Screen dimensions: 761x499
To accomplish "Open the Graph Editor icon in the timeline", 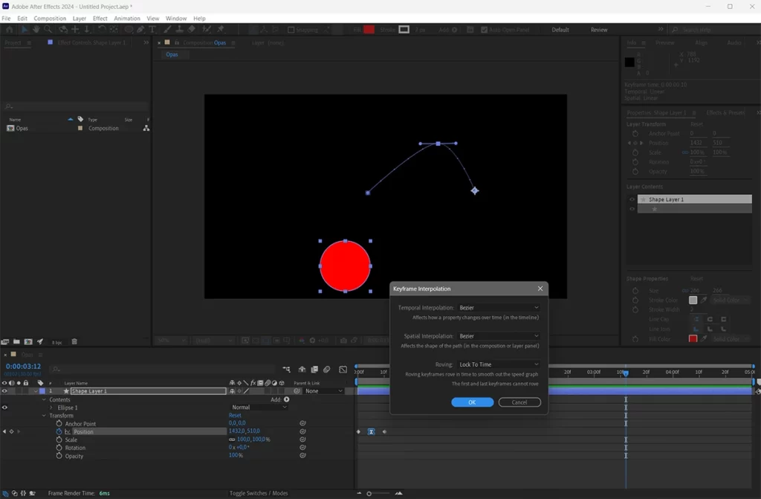I will point(343,368).
